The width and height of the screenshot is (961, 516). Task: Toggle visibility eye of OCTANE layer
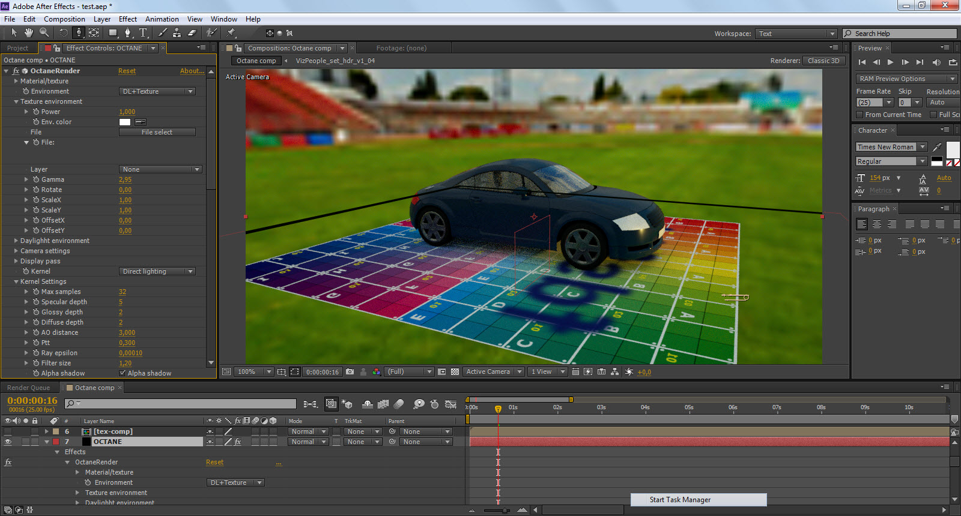tap(8, 442)
